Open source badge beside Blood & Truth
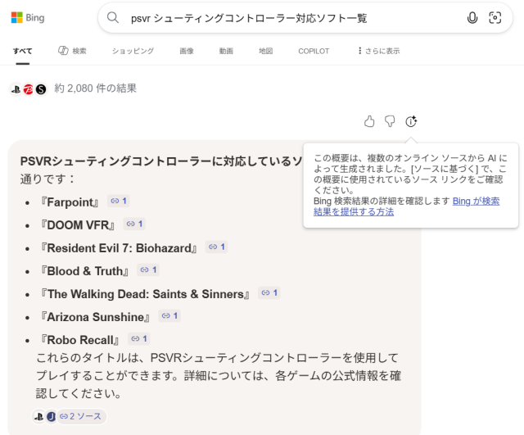524x435 pixels. click(148, 270)
